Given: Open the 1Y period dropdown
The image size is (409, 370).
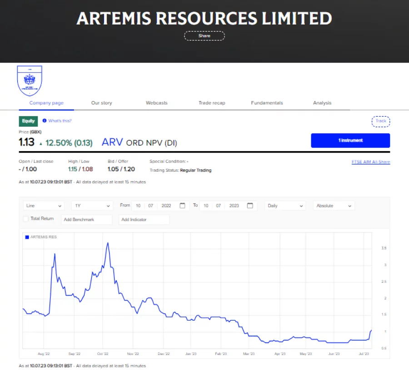Looking at the screenshot, I should click(92, 206).
